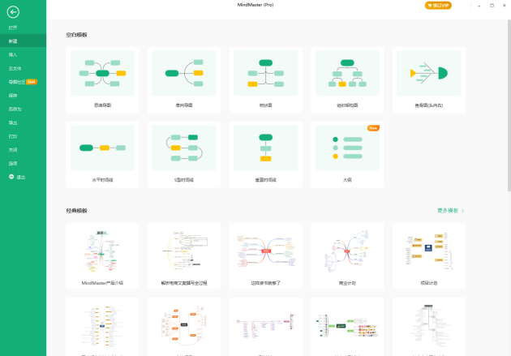Choose 另存为 (Save As) in sidebar

(15, 109)
